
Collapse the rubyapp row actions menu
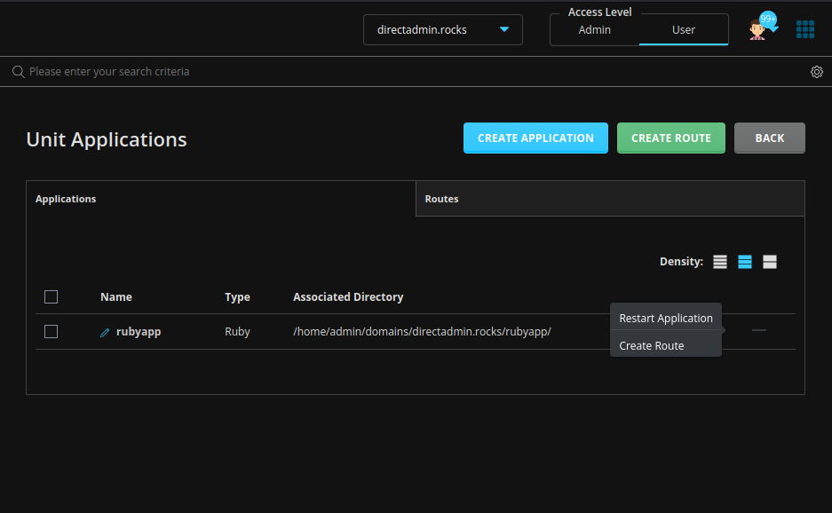[758, 330]
